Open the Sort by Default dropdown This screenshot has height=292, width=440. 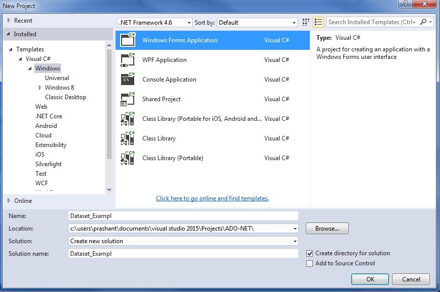click(257, 22)
